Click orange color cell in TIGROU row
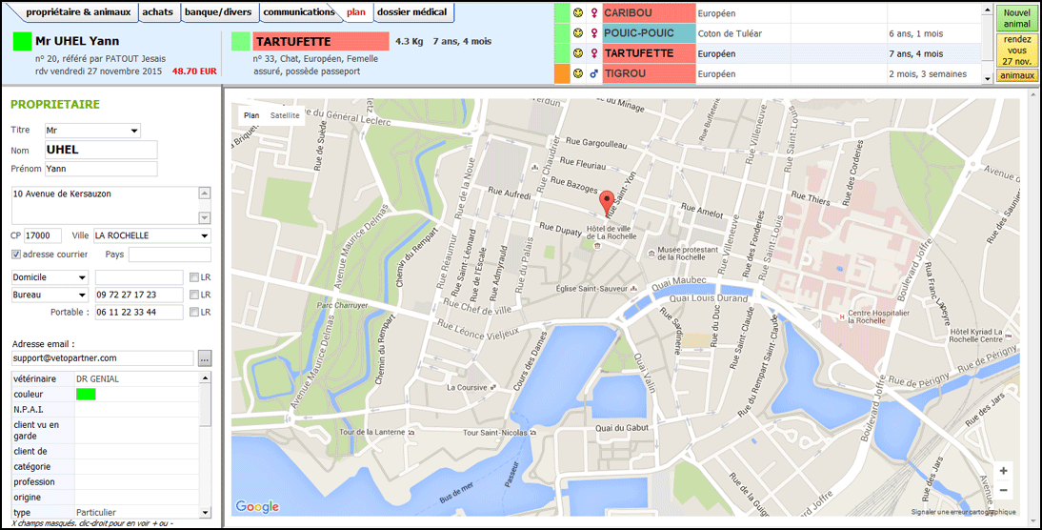Viewport: 1042px width, 530px height. tap(562, 73)
